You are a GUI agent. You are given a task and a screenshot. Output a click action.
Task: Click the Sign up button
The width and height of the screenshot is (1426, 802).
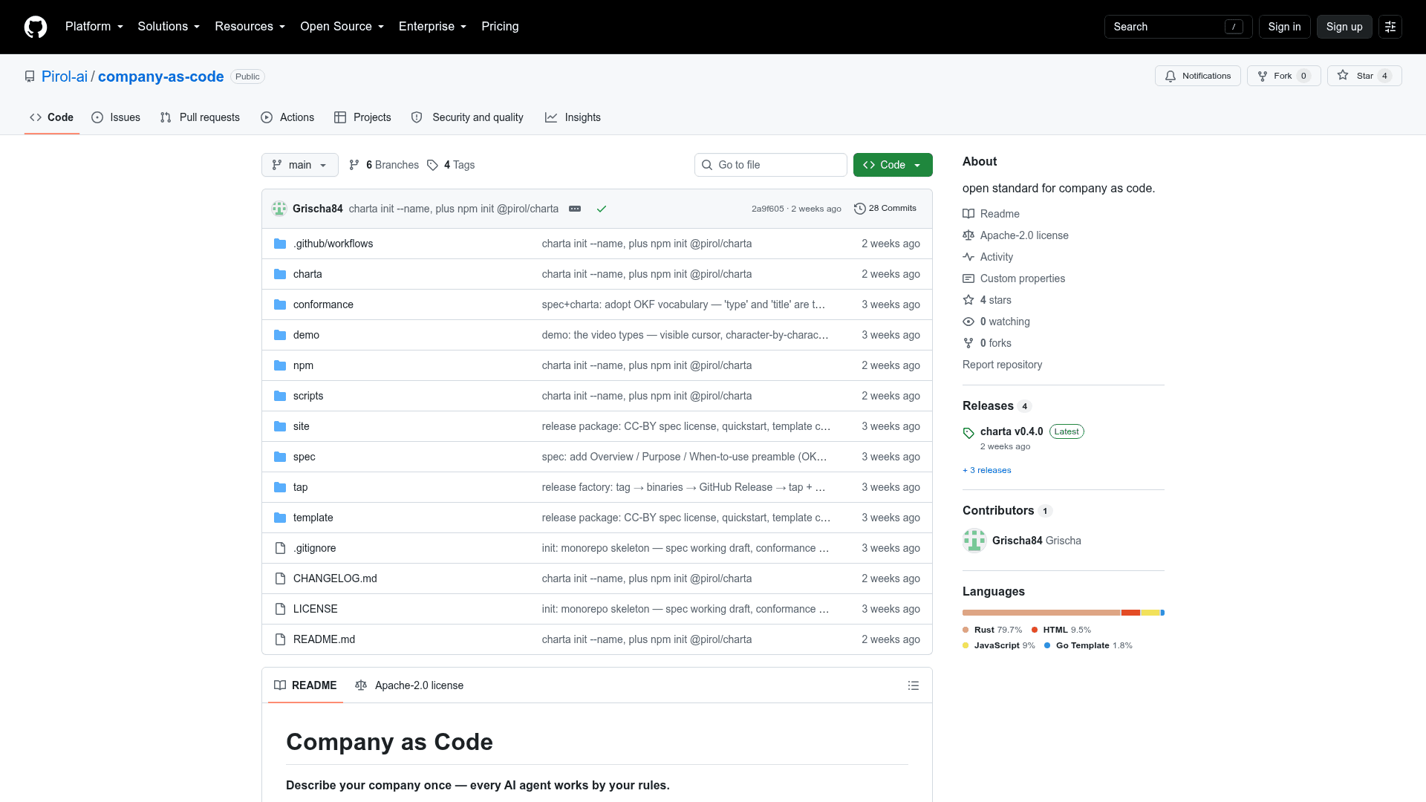pos(1344,27)
